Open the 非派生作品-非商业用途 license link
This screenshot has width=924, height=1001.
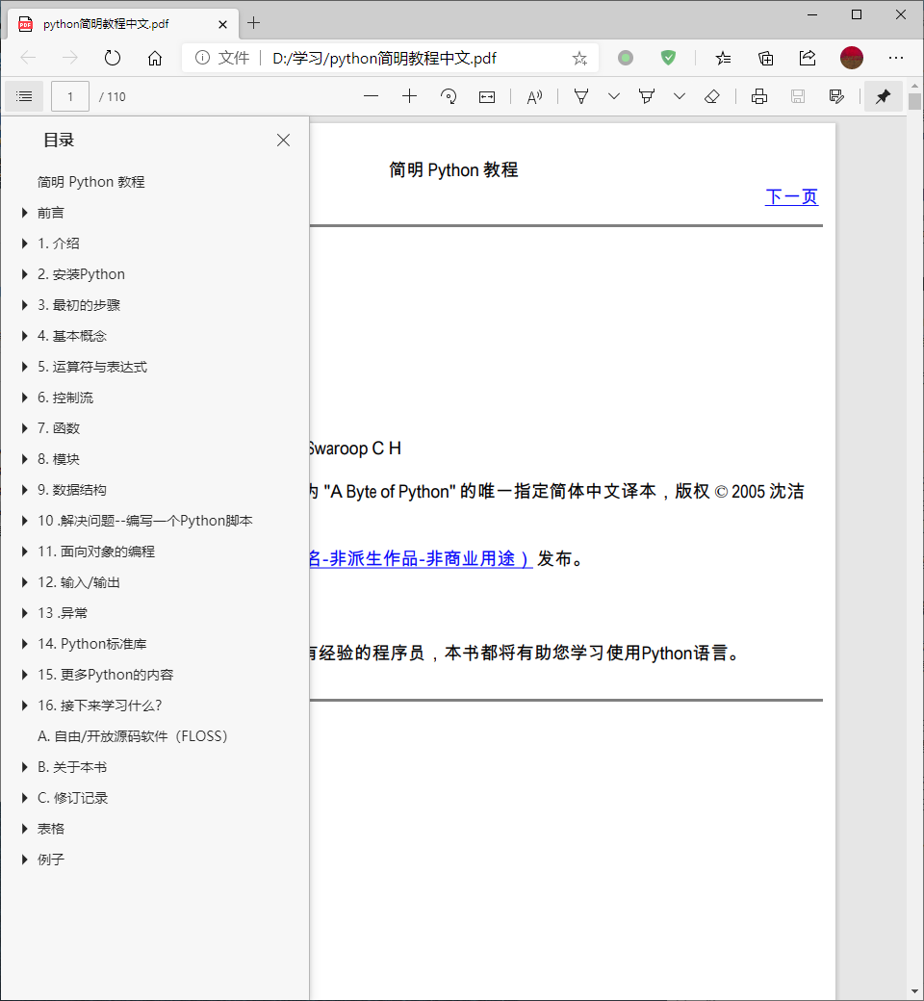pyautogui.click(x=421, y=558)
